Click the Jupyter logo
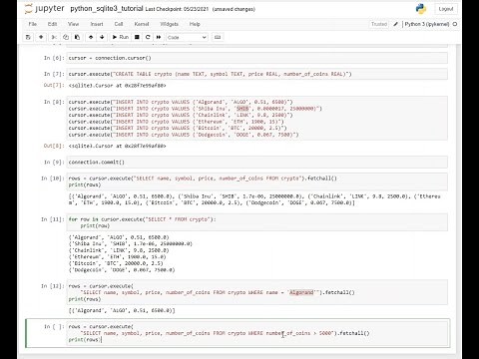 [45, 9]
